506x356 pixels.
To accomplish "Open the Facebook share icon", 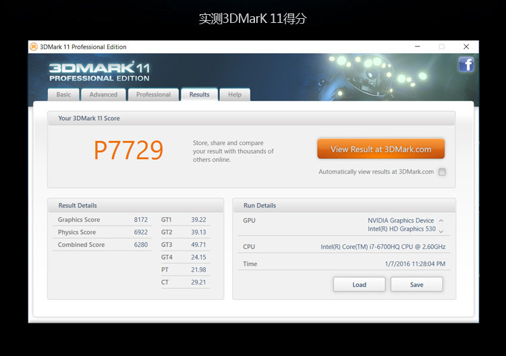I will [466, 64].
